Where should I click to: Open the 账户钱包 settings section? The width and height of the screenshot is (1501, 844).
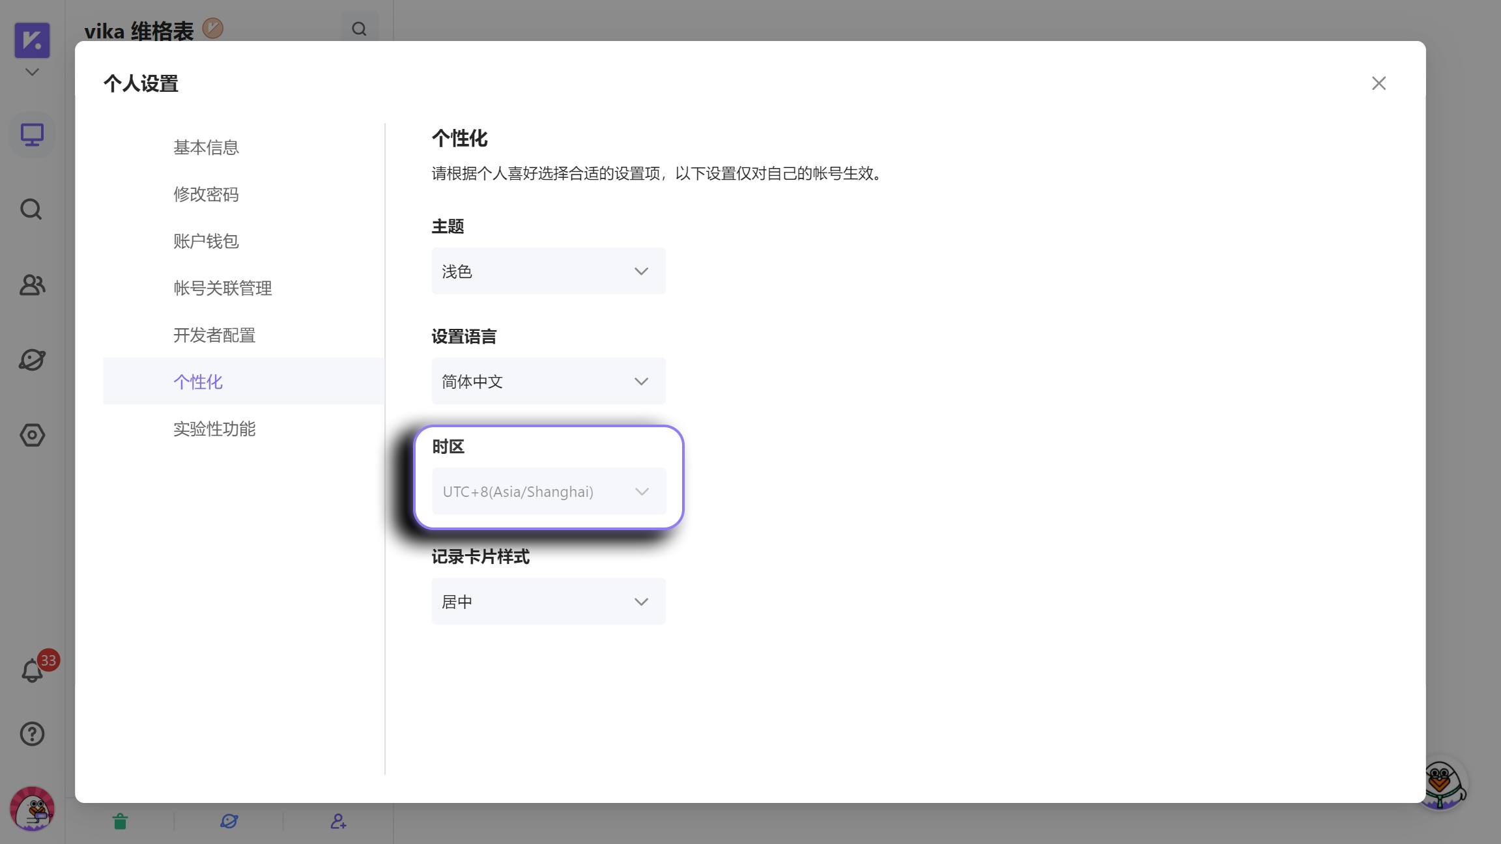(206, 241)
